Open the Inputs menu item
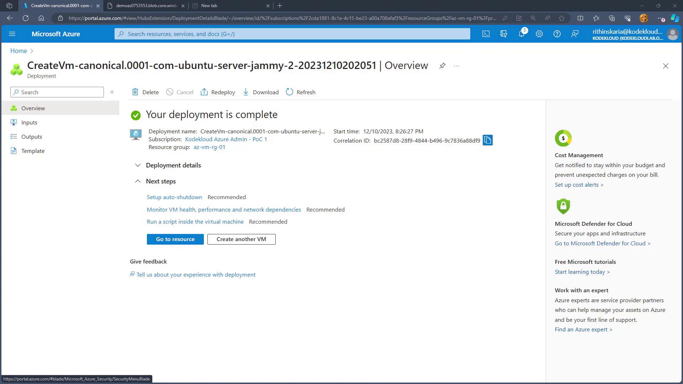Image resolution: width=683 pixels, height=384 pixels. pyautogui.click(x=29, y=122)
